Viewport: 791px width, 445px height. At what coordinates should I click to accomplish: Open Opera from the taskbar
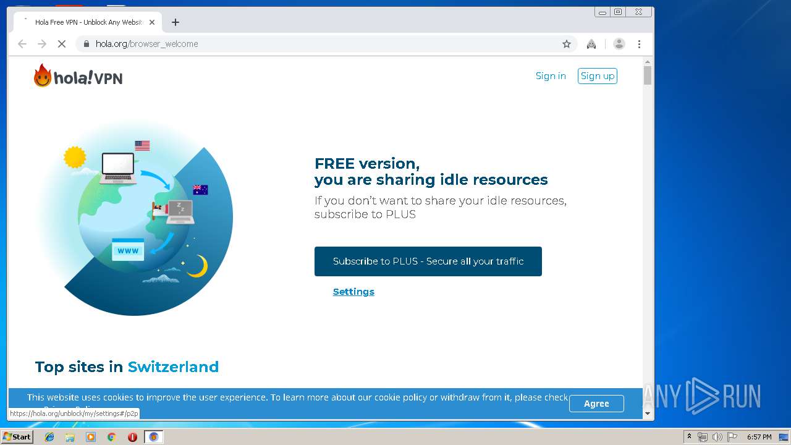(132, 437)
